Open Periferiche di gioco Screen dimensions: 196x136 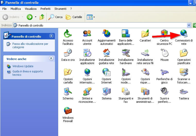pyautogui.click(x=164, y=76)
